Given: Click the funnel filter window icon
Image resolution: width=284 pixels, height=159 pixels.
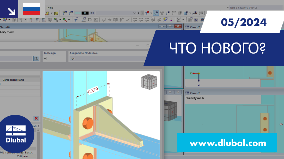Looking at the screenshot, I should click(76, 20).
